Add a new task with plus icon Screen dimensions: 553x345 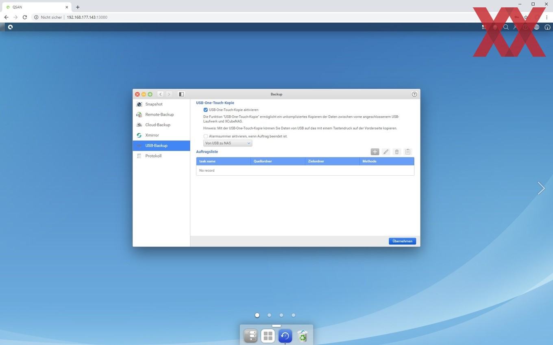(x=375, y=152)
